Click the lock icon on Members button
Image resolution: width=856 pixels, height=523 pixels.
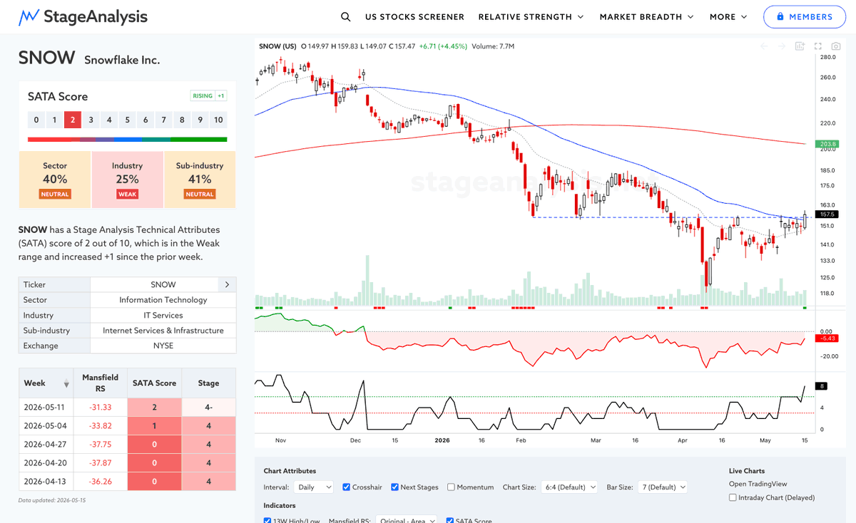coord(780,16)
